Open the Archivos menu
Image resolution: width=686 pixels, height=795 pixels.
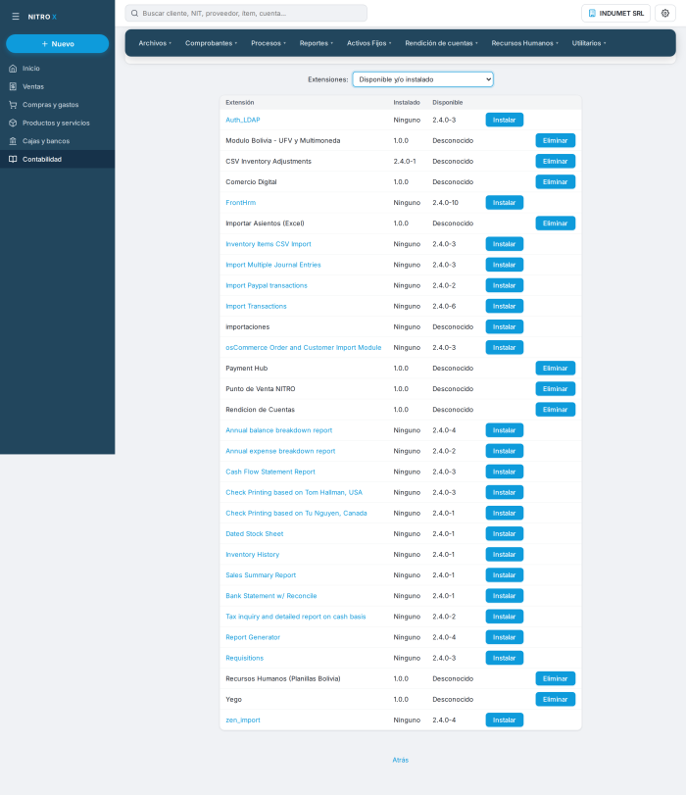(155, 43)
